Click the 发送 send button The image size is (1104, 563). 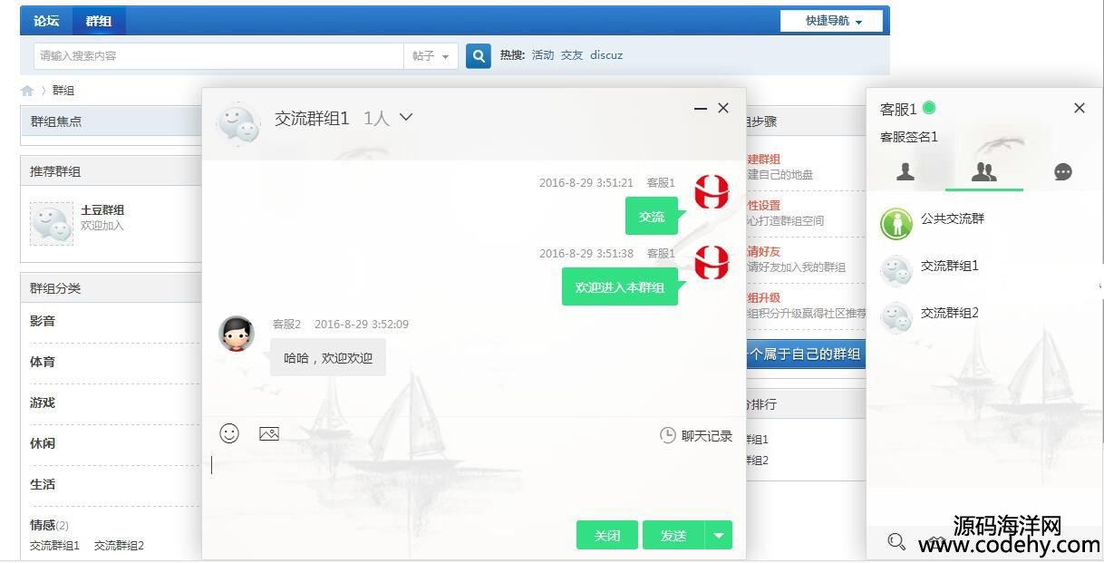673,536
